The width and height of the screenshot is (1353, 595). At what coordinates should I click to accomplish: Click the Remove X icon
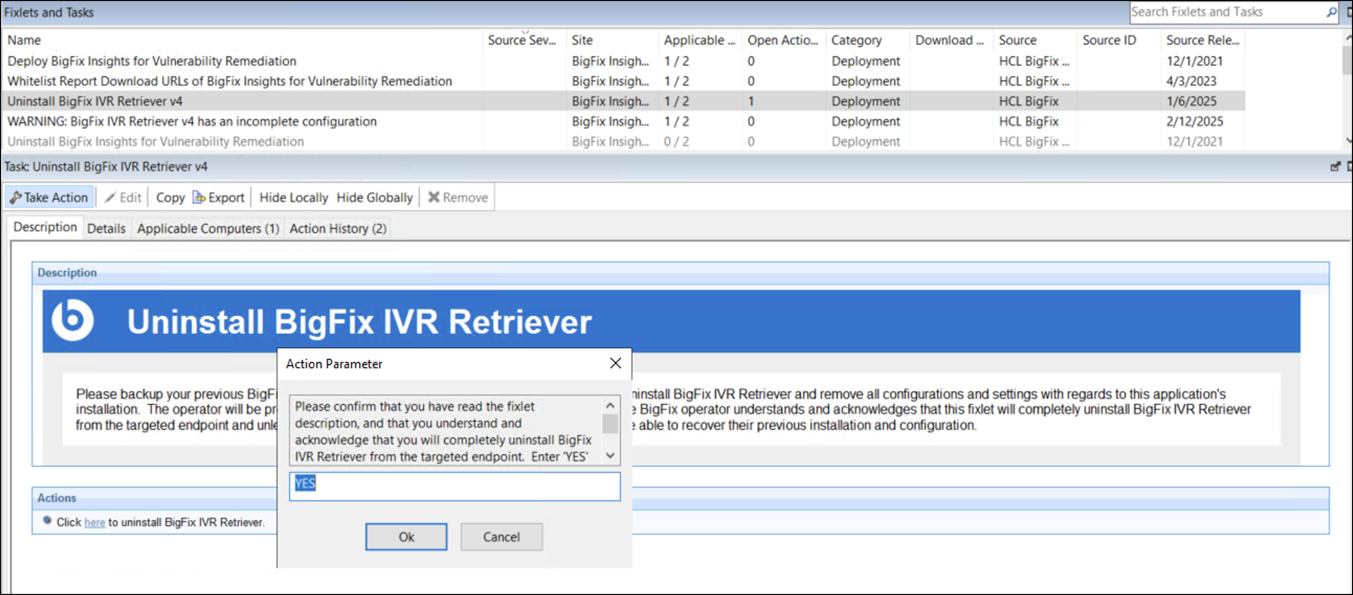434,197
